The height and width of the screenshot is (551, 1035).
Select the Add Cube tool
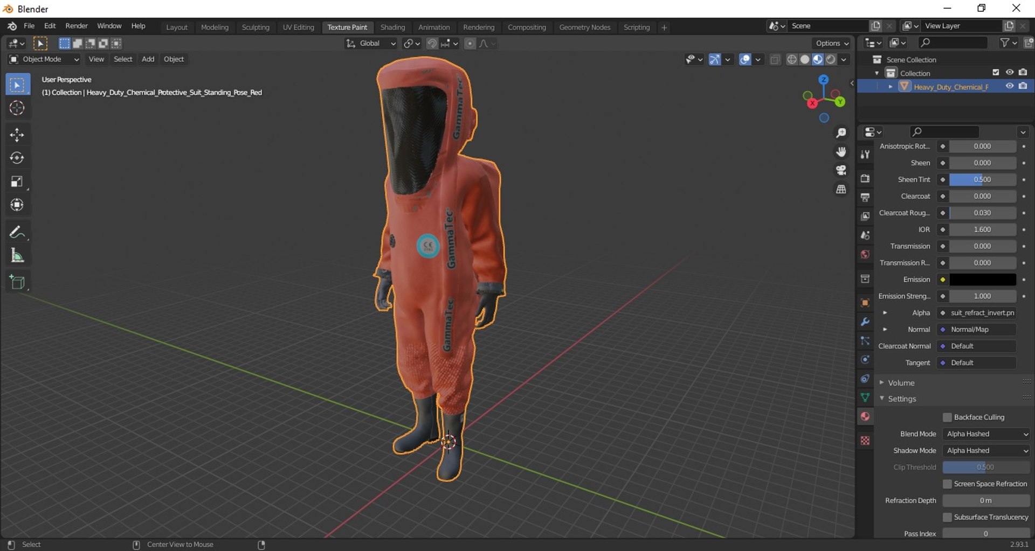[x=17, y=282]
